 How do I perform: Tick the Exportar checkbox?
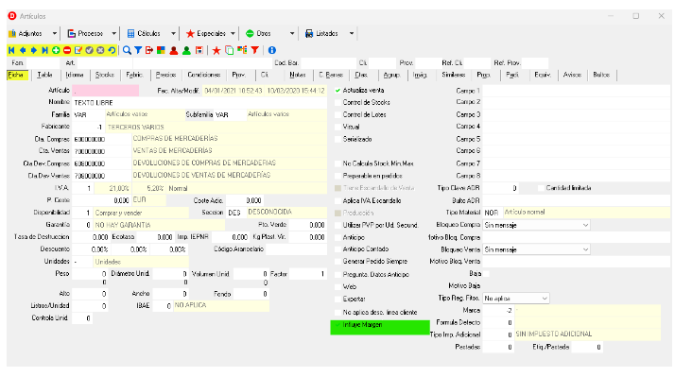(337, 300)
